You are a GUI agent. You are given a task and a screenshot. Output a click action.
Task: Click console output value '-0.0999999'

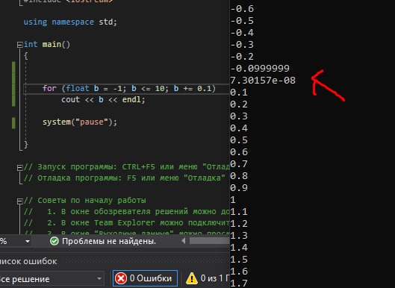(260, 68)
